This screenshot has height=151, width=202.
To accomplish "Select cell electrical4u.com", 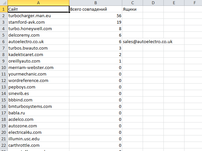I will click(38, 132).
